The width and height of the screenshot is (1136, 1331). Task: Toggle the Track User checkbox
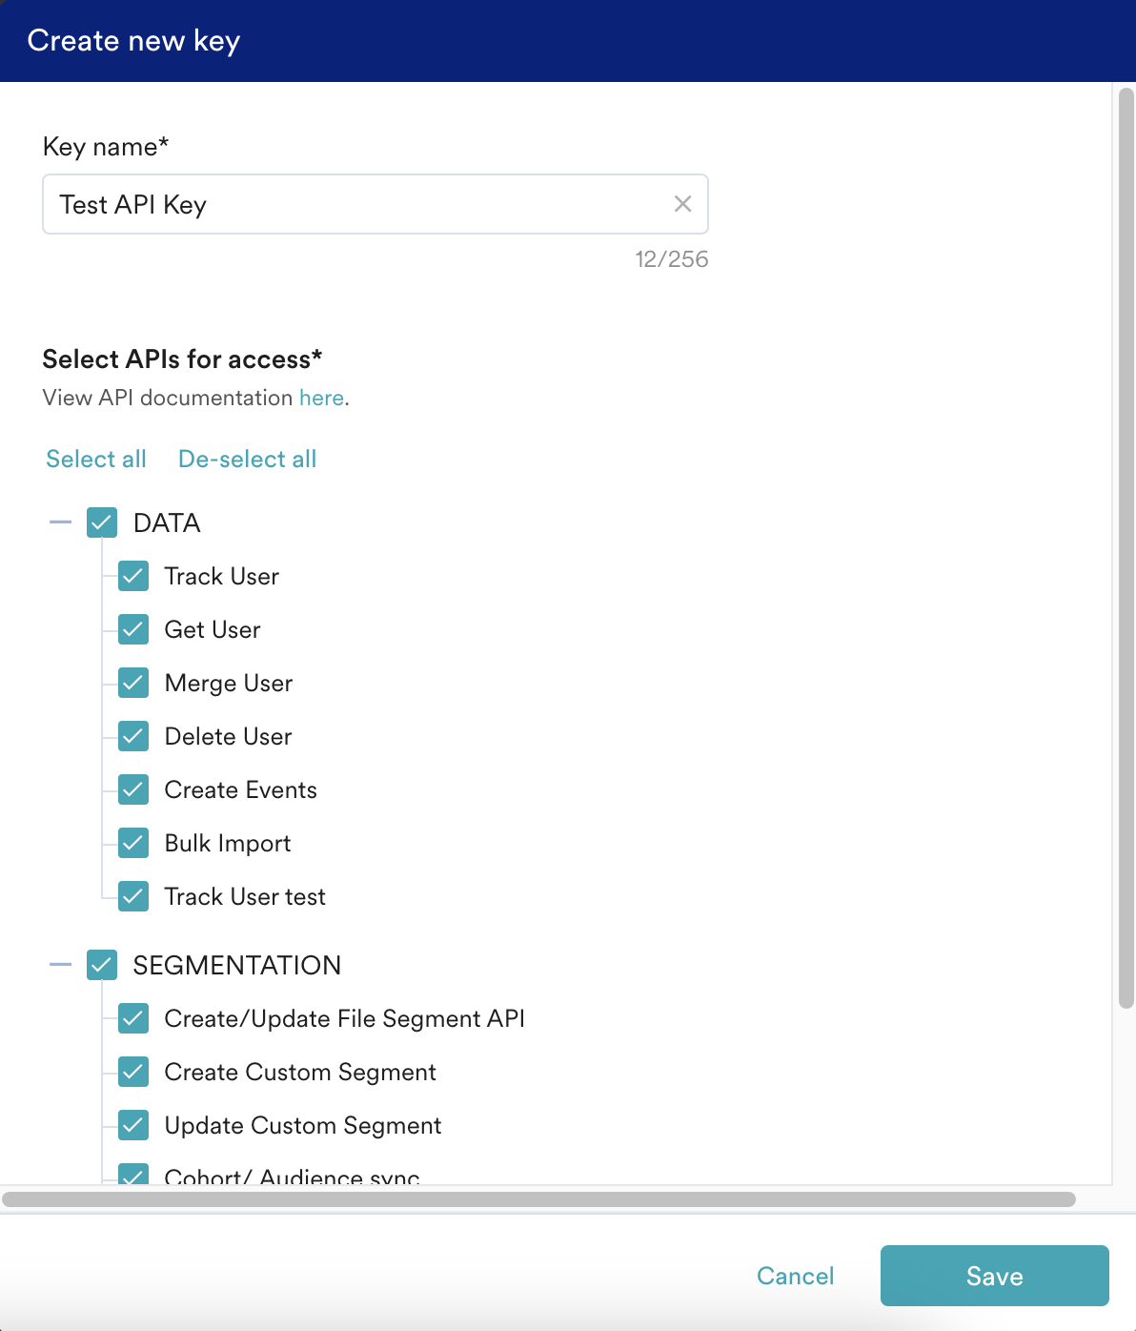[x=133, y=576]
